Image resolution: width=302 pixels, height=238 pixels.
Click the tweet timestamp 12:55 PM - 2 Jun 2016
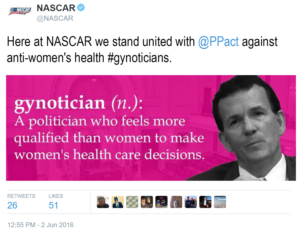coord(40,225)
